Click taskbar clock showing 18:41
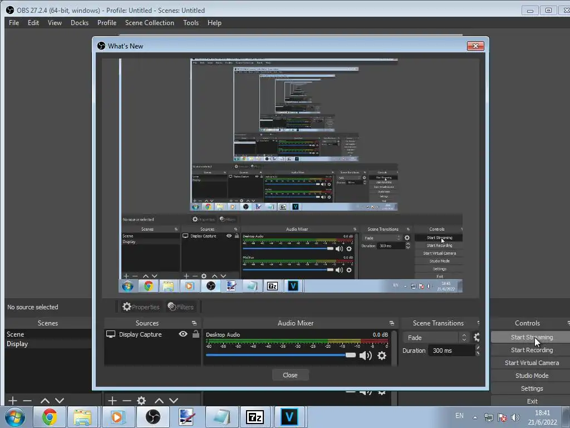The image size is (570, 428). click(542, 417)
